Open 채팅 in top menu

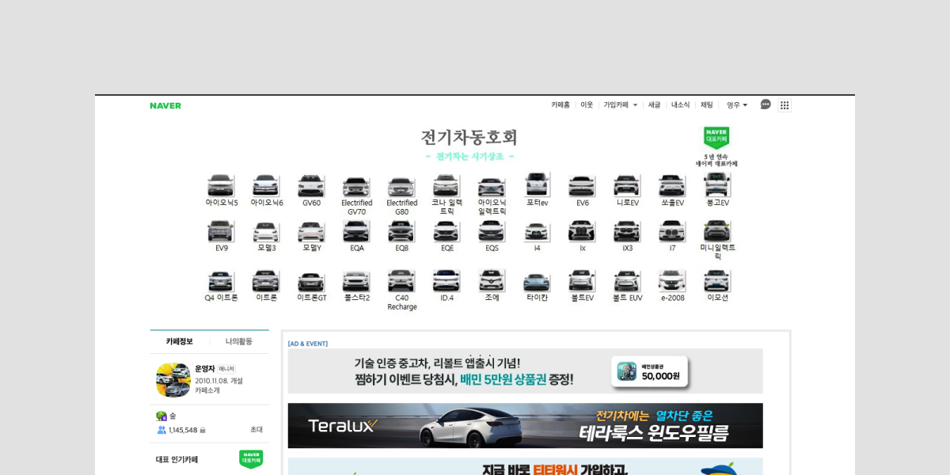[x=707, y=104]
